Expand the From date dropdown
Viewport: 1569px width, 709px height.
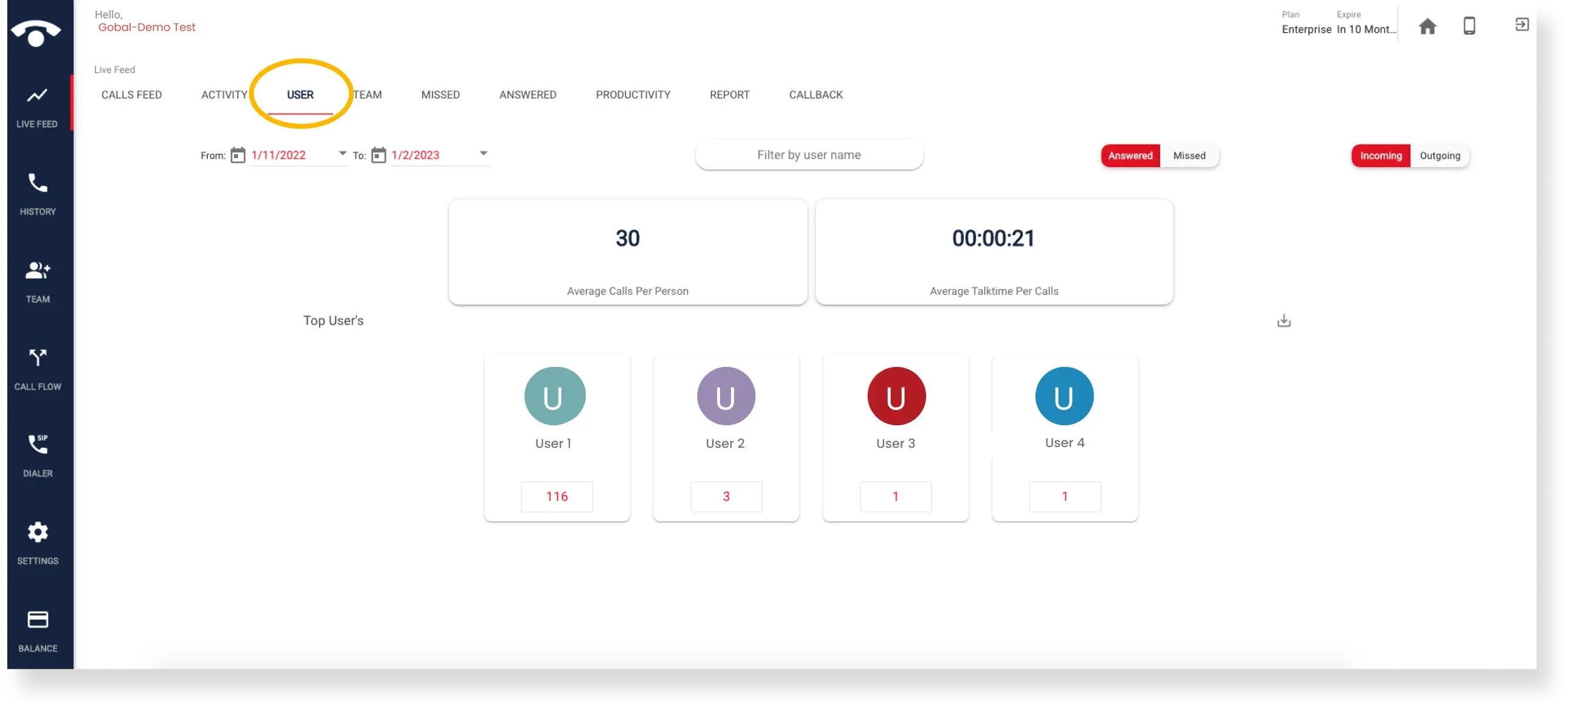coord(342,153)
